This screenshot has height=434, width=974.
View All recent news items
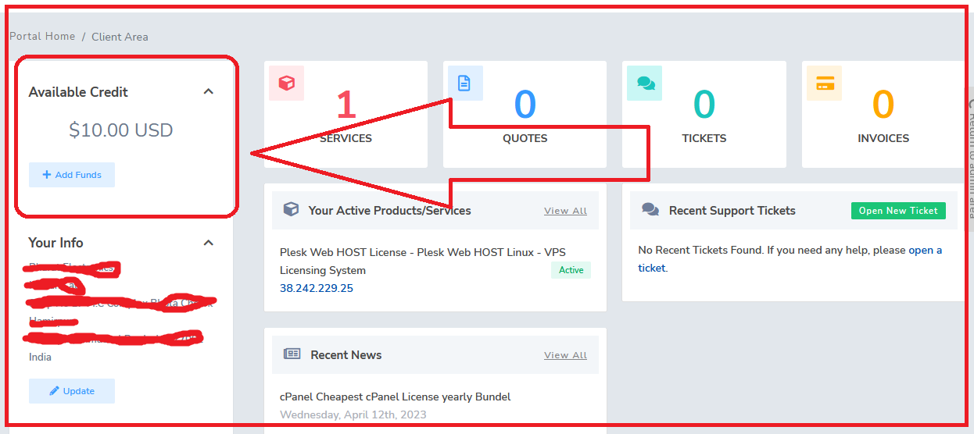click(x=565, y=355)
